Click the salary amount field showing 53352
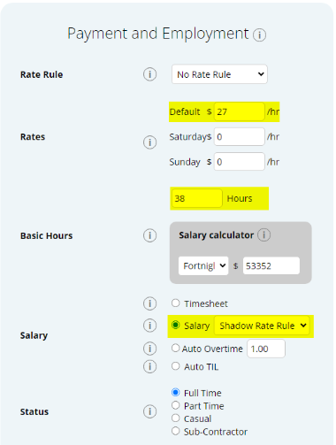 point(271,265)
